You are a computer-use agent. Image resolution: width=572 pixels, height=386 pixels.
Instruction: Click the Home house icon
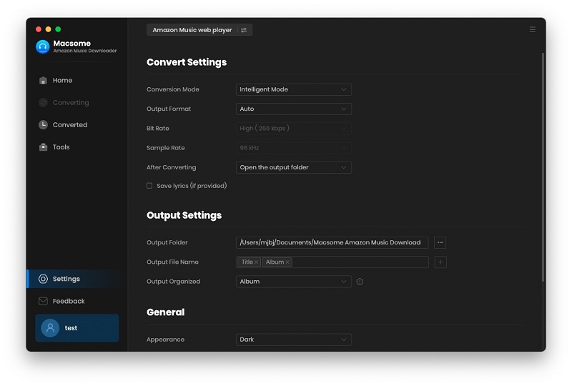click(x=43, y=80)
